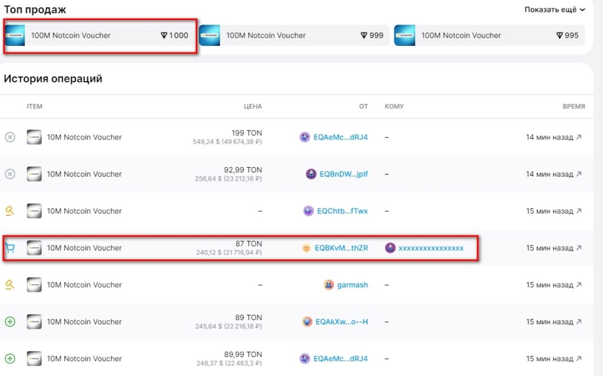This screenshot has height=376, width=603.
Task: Click the ITEM column header
Action: (35, 107)
